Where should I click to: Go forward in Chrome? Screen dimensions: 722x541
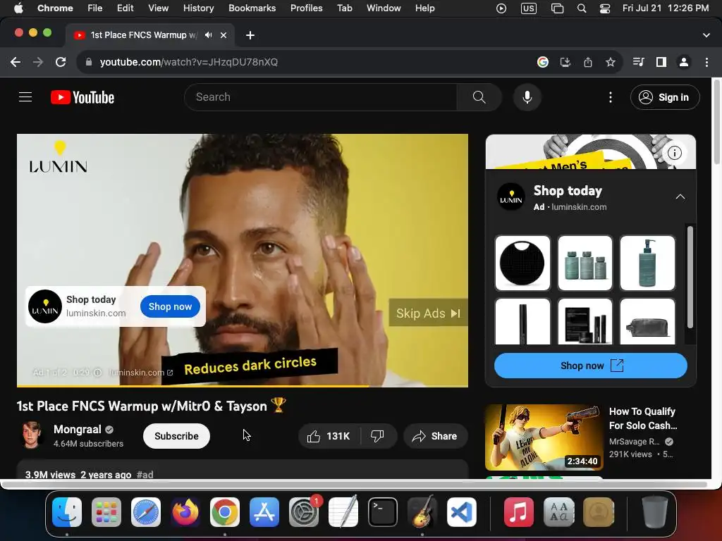pos(38,62)
